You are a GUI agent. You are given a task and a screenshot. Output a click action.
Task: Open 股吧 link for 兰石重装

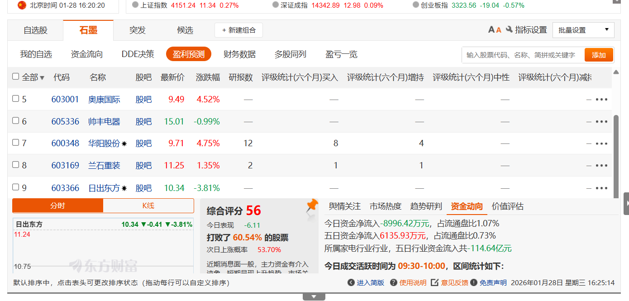point(143,166)
